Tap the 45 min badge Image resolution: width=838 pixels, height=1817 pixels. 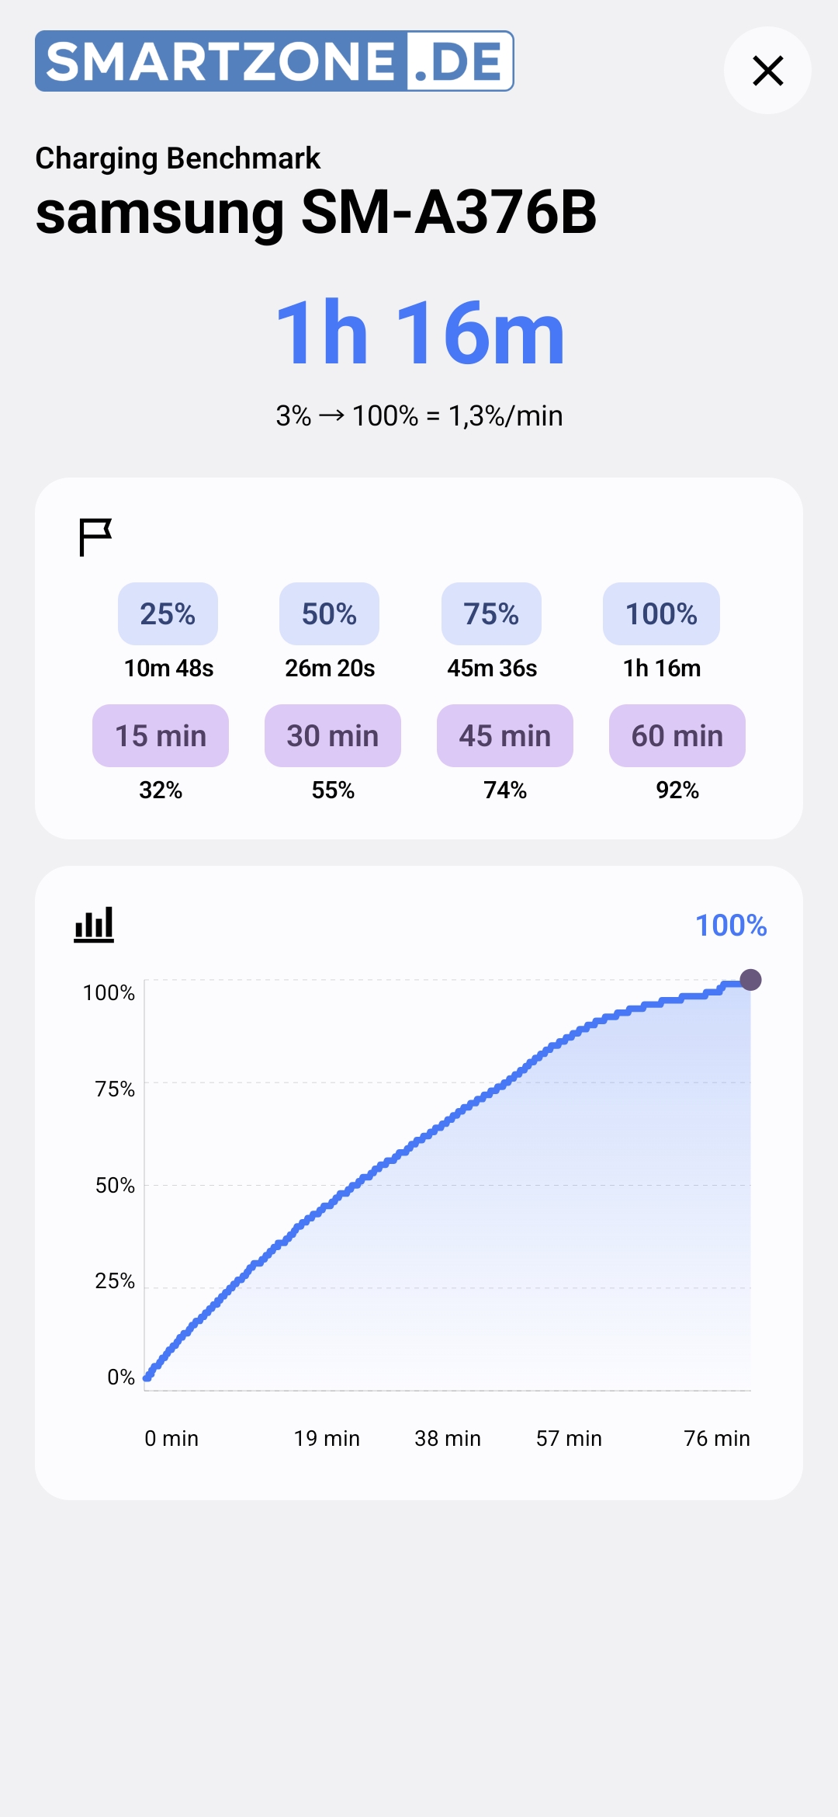505,735
